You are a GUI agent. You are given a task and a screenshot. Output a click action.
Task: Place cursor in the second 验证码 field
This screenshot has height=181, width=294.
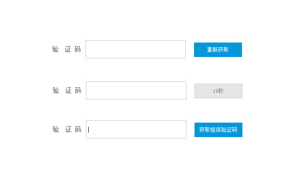tap(136, 90)
